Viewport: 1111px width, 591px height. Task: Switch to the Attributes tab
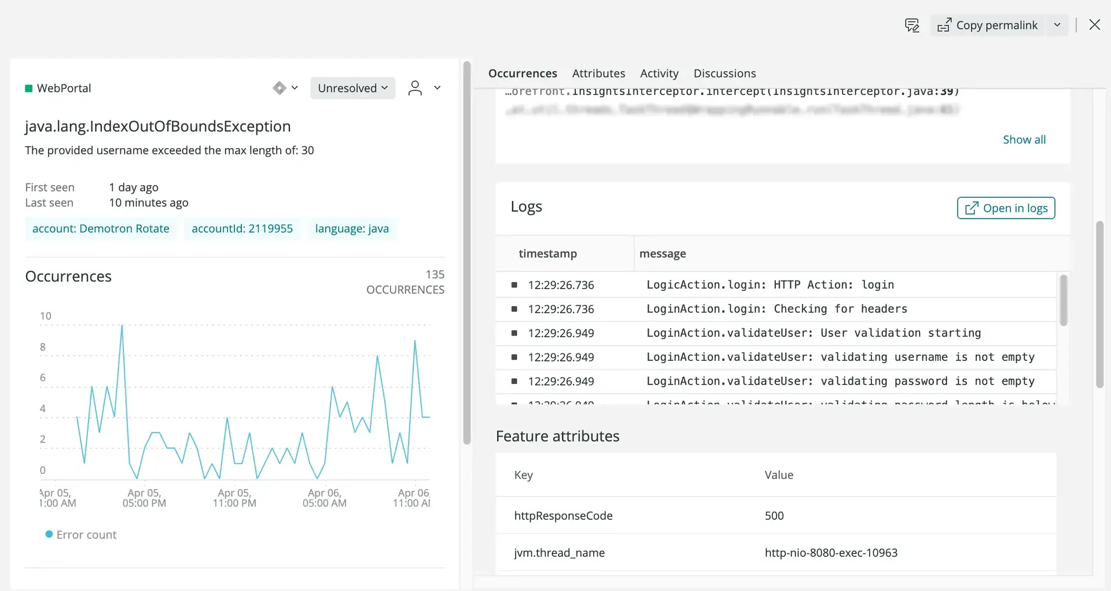pyautogui.click(x=598, y=73)
